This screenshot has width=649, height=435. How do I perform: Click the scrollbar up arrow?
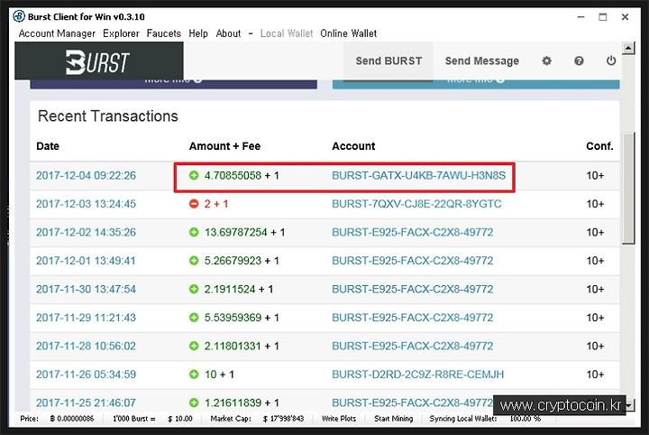(x=628, y=48)
